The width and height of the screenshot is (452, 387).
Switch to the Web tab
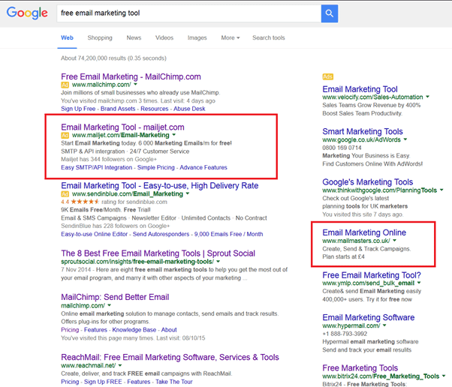[67, 37]
